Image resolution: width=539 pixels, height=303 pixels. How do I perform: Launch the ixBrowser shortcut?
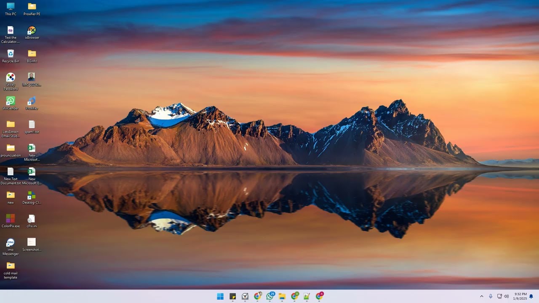[x=32, y=33]
